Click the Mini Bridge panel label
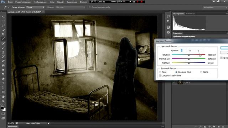 click(x=13, y=127)
